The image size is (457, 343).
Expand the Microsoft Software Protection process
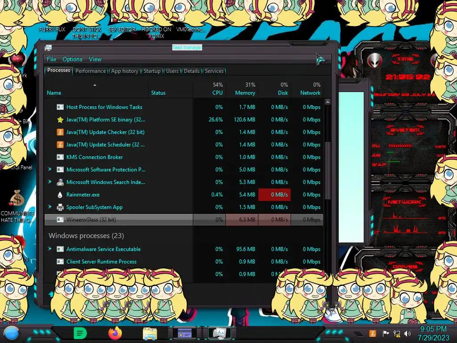(50, 169)
